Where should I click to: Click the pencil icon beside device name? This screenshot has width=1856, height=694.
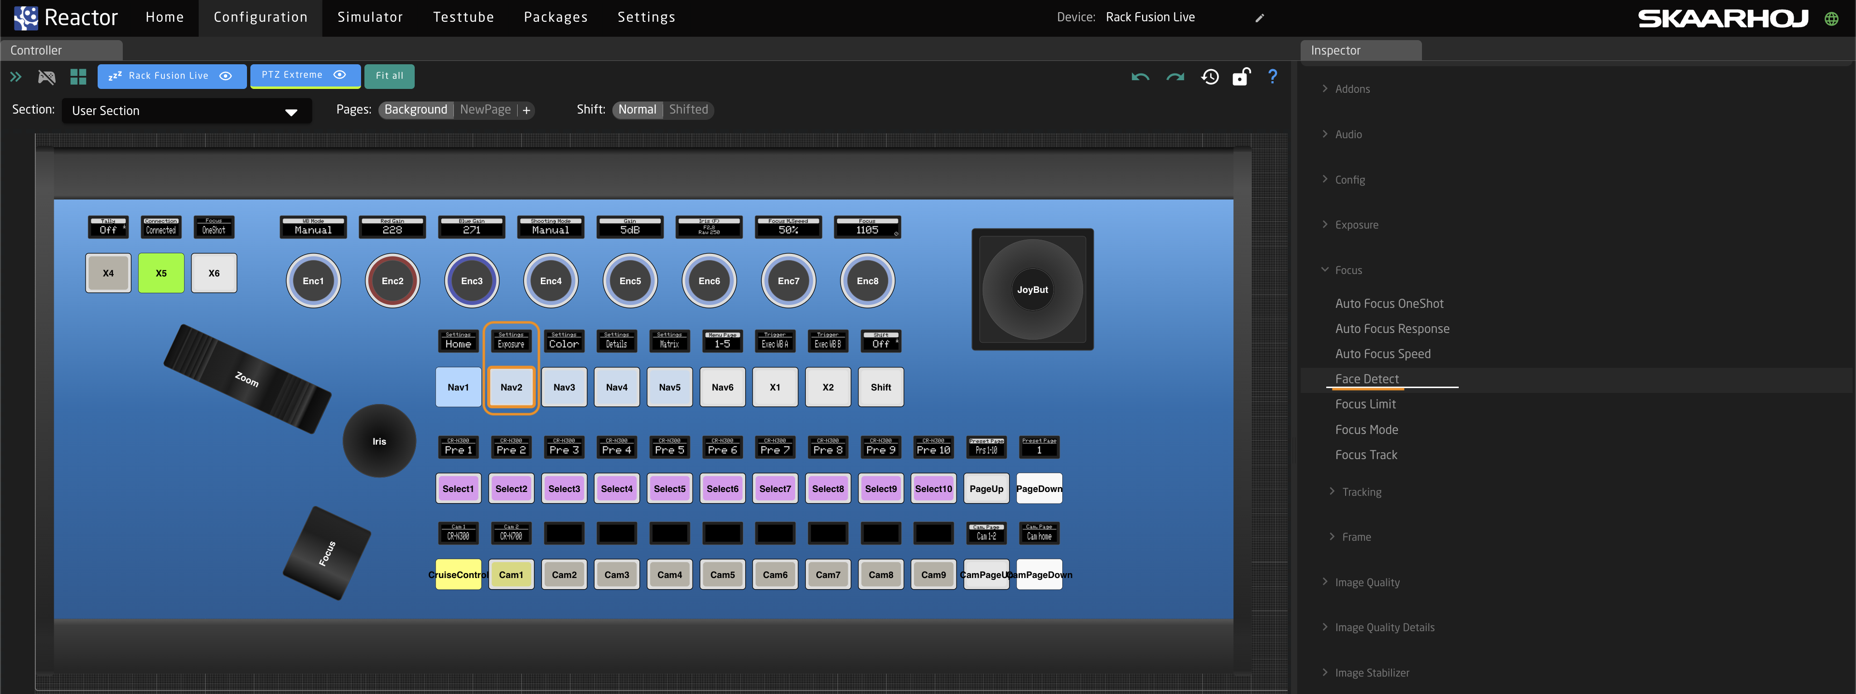(x=1260, y=18)
